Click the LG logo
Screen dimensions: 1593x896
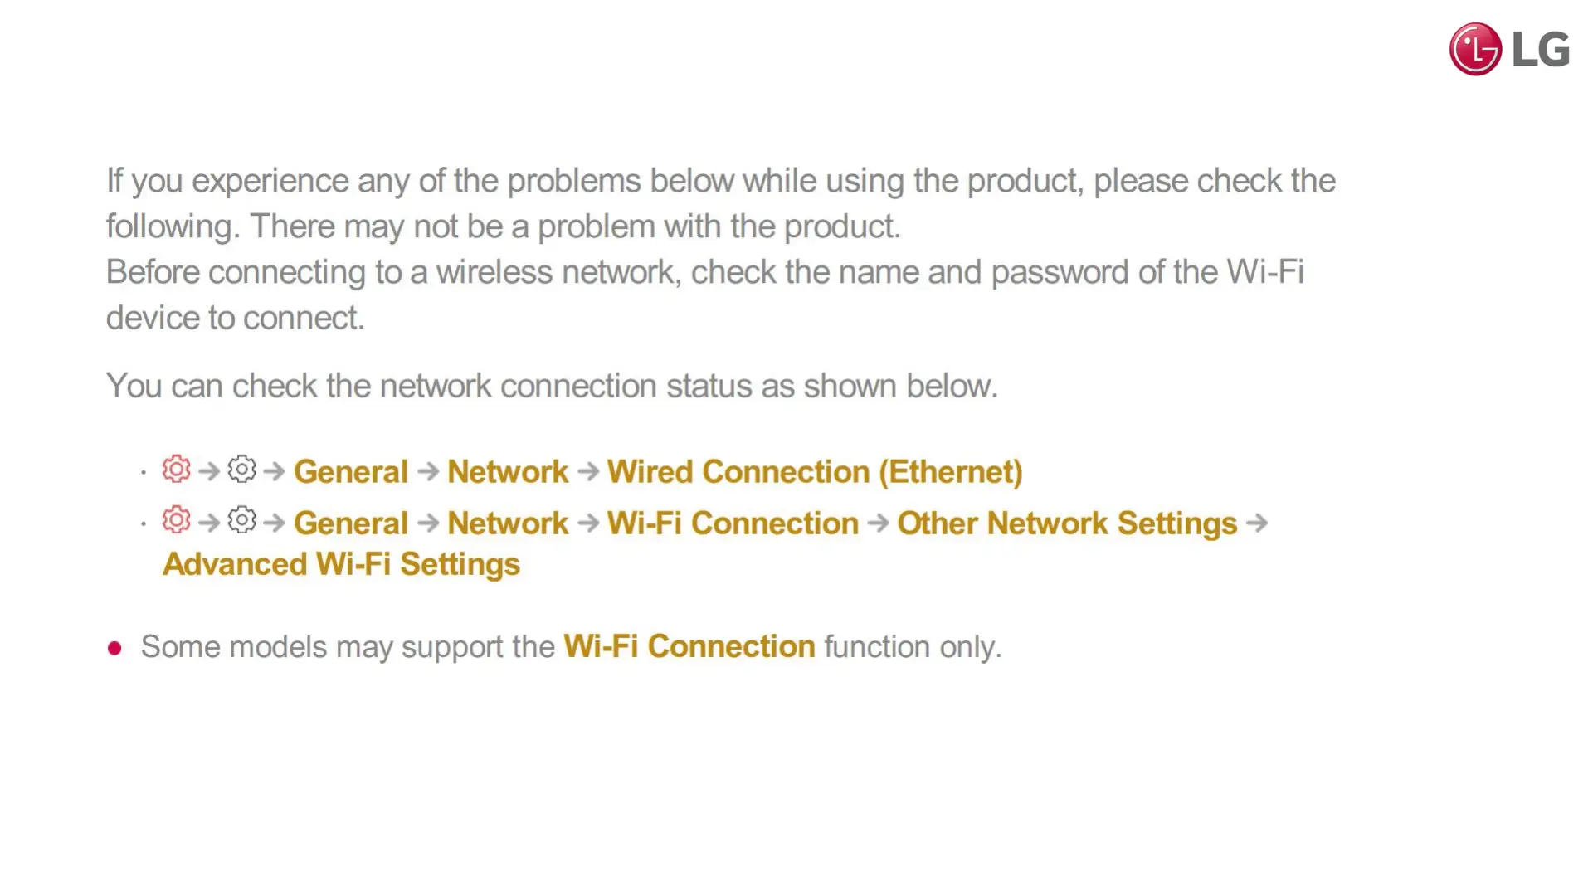tap(1509, 49)
